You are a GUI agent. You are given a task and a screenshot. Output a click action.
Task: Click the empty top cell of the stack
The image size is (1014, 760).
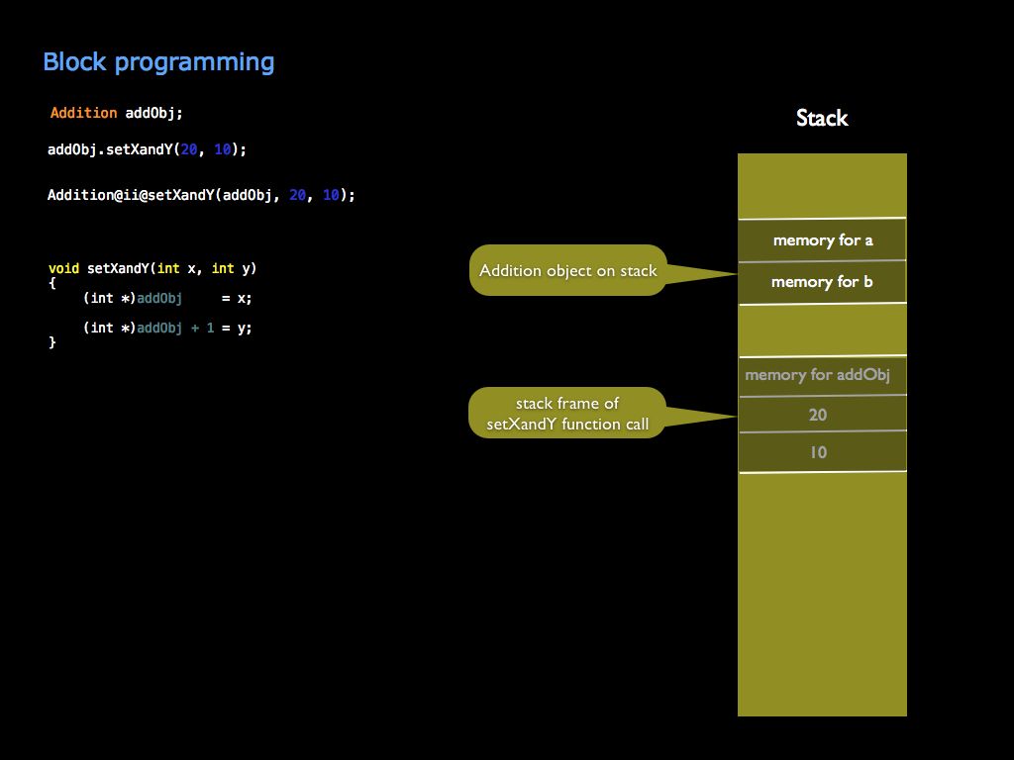pos(821,184)
